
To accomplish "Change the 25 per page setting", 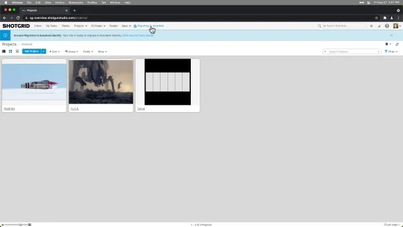I will pyautogui.click(x=392, y=224).
